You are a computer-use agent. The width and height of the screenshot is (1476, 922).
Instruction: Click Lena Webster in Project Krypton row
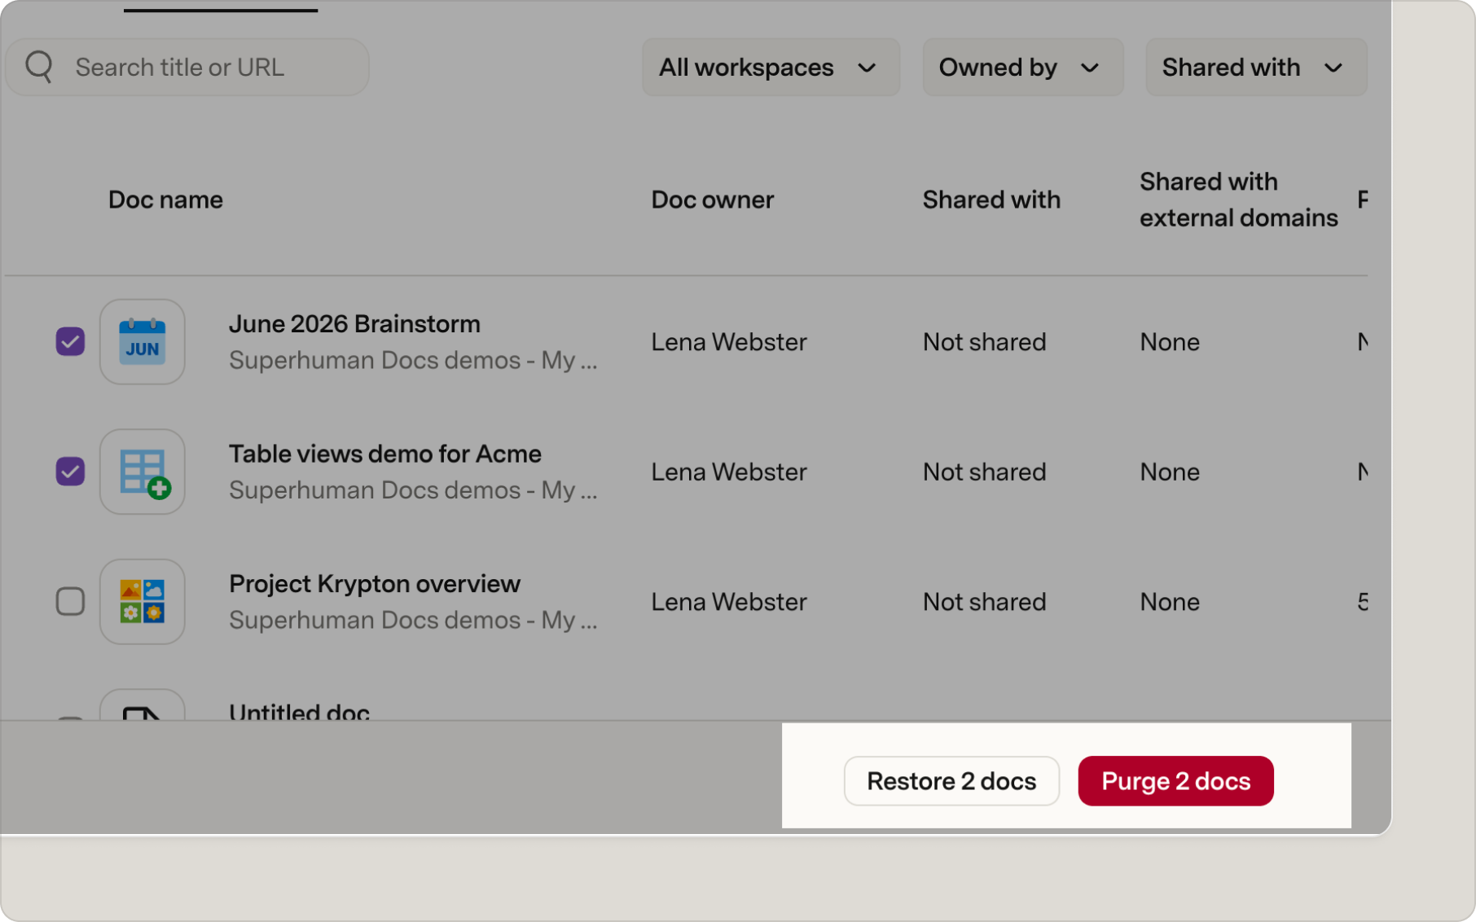(x=729, y=602)
